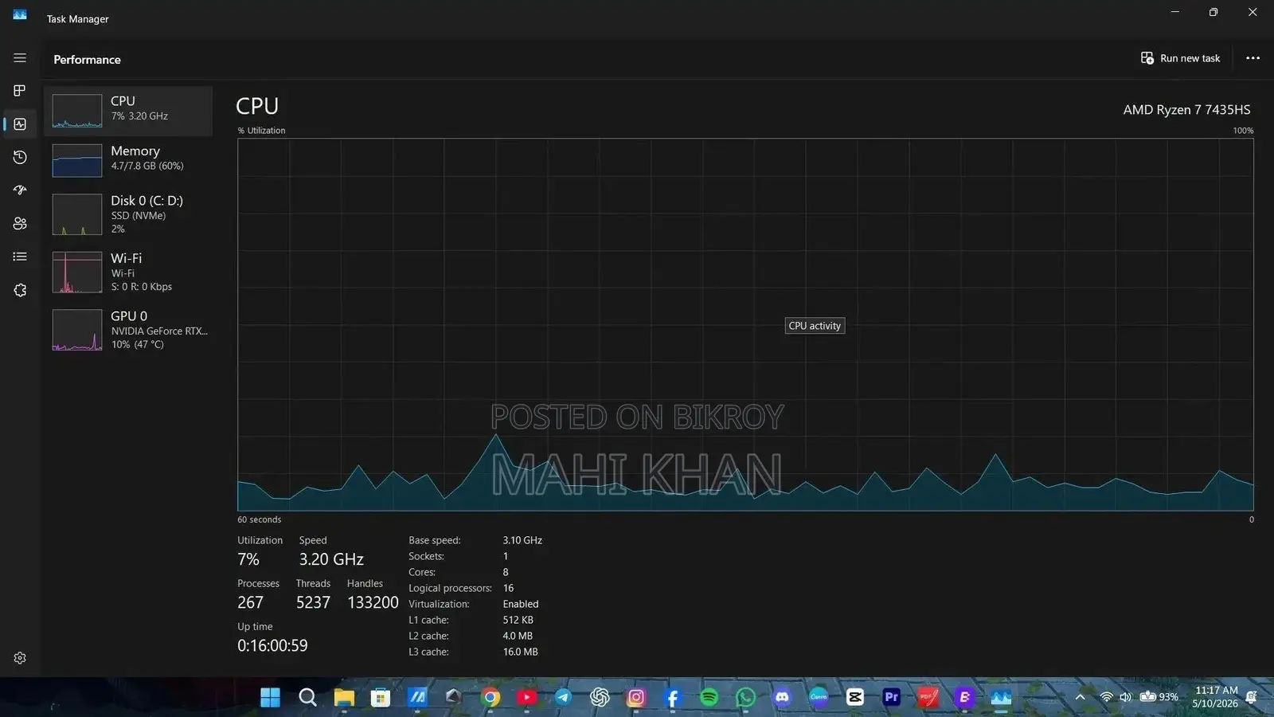Click the 3.20 GHz speed value below graph
Viewport: 1274px width, 717px height.
coord(331,559)
